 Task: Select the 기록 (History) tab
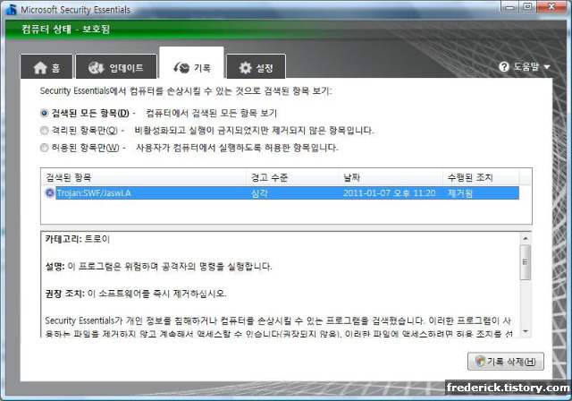pos(191,64)
